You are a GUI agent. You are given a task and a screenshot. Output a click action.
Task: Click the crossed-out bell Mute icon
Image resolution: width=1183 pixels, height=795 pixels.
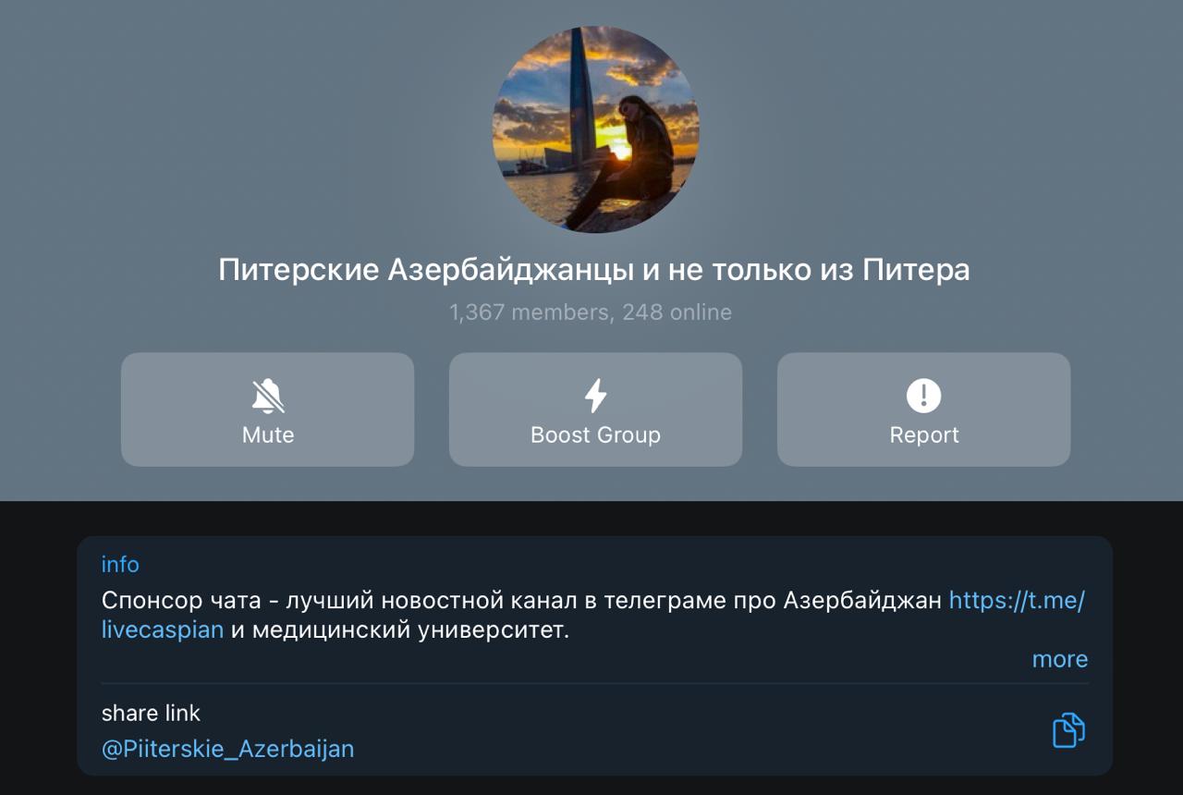pyautogui.click(x=268, y=397)
